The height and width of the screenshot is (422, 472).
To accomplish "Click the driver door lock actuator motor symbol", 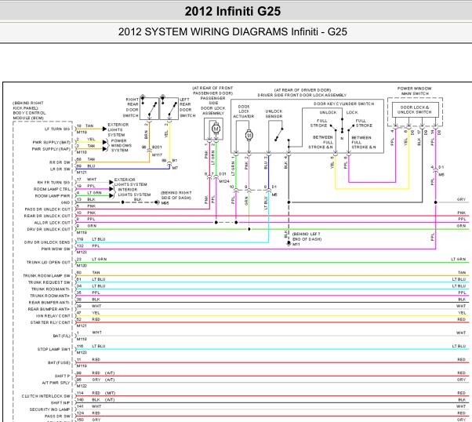I will [x=249, y=135].
